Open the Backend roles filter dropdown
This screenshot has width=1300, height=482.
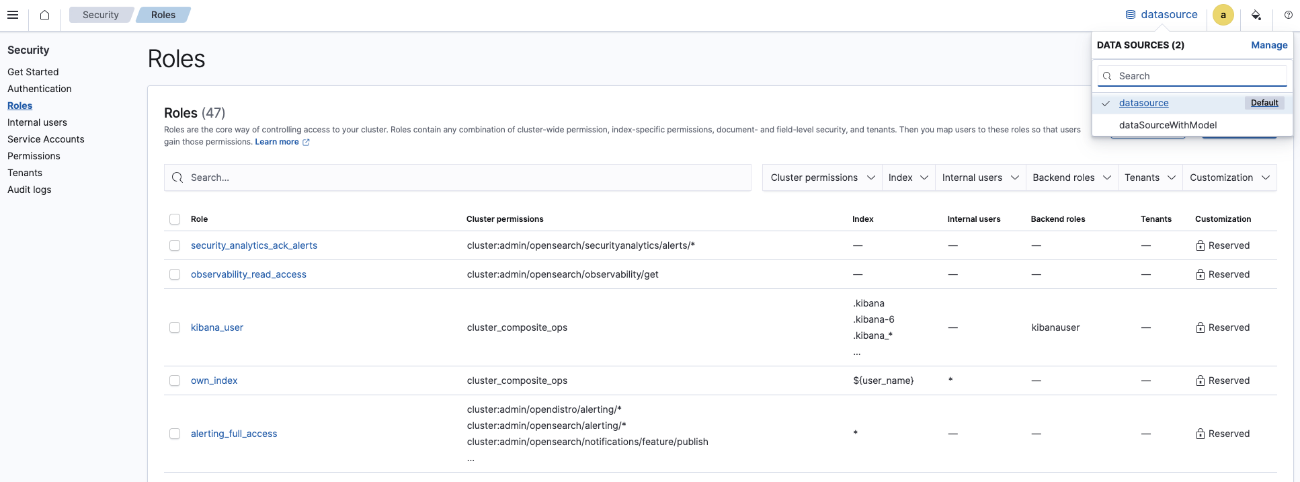pyautogui.click(x=1071, y=177)
